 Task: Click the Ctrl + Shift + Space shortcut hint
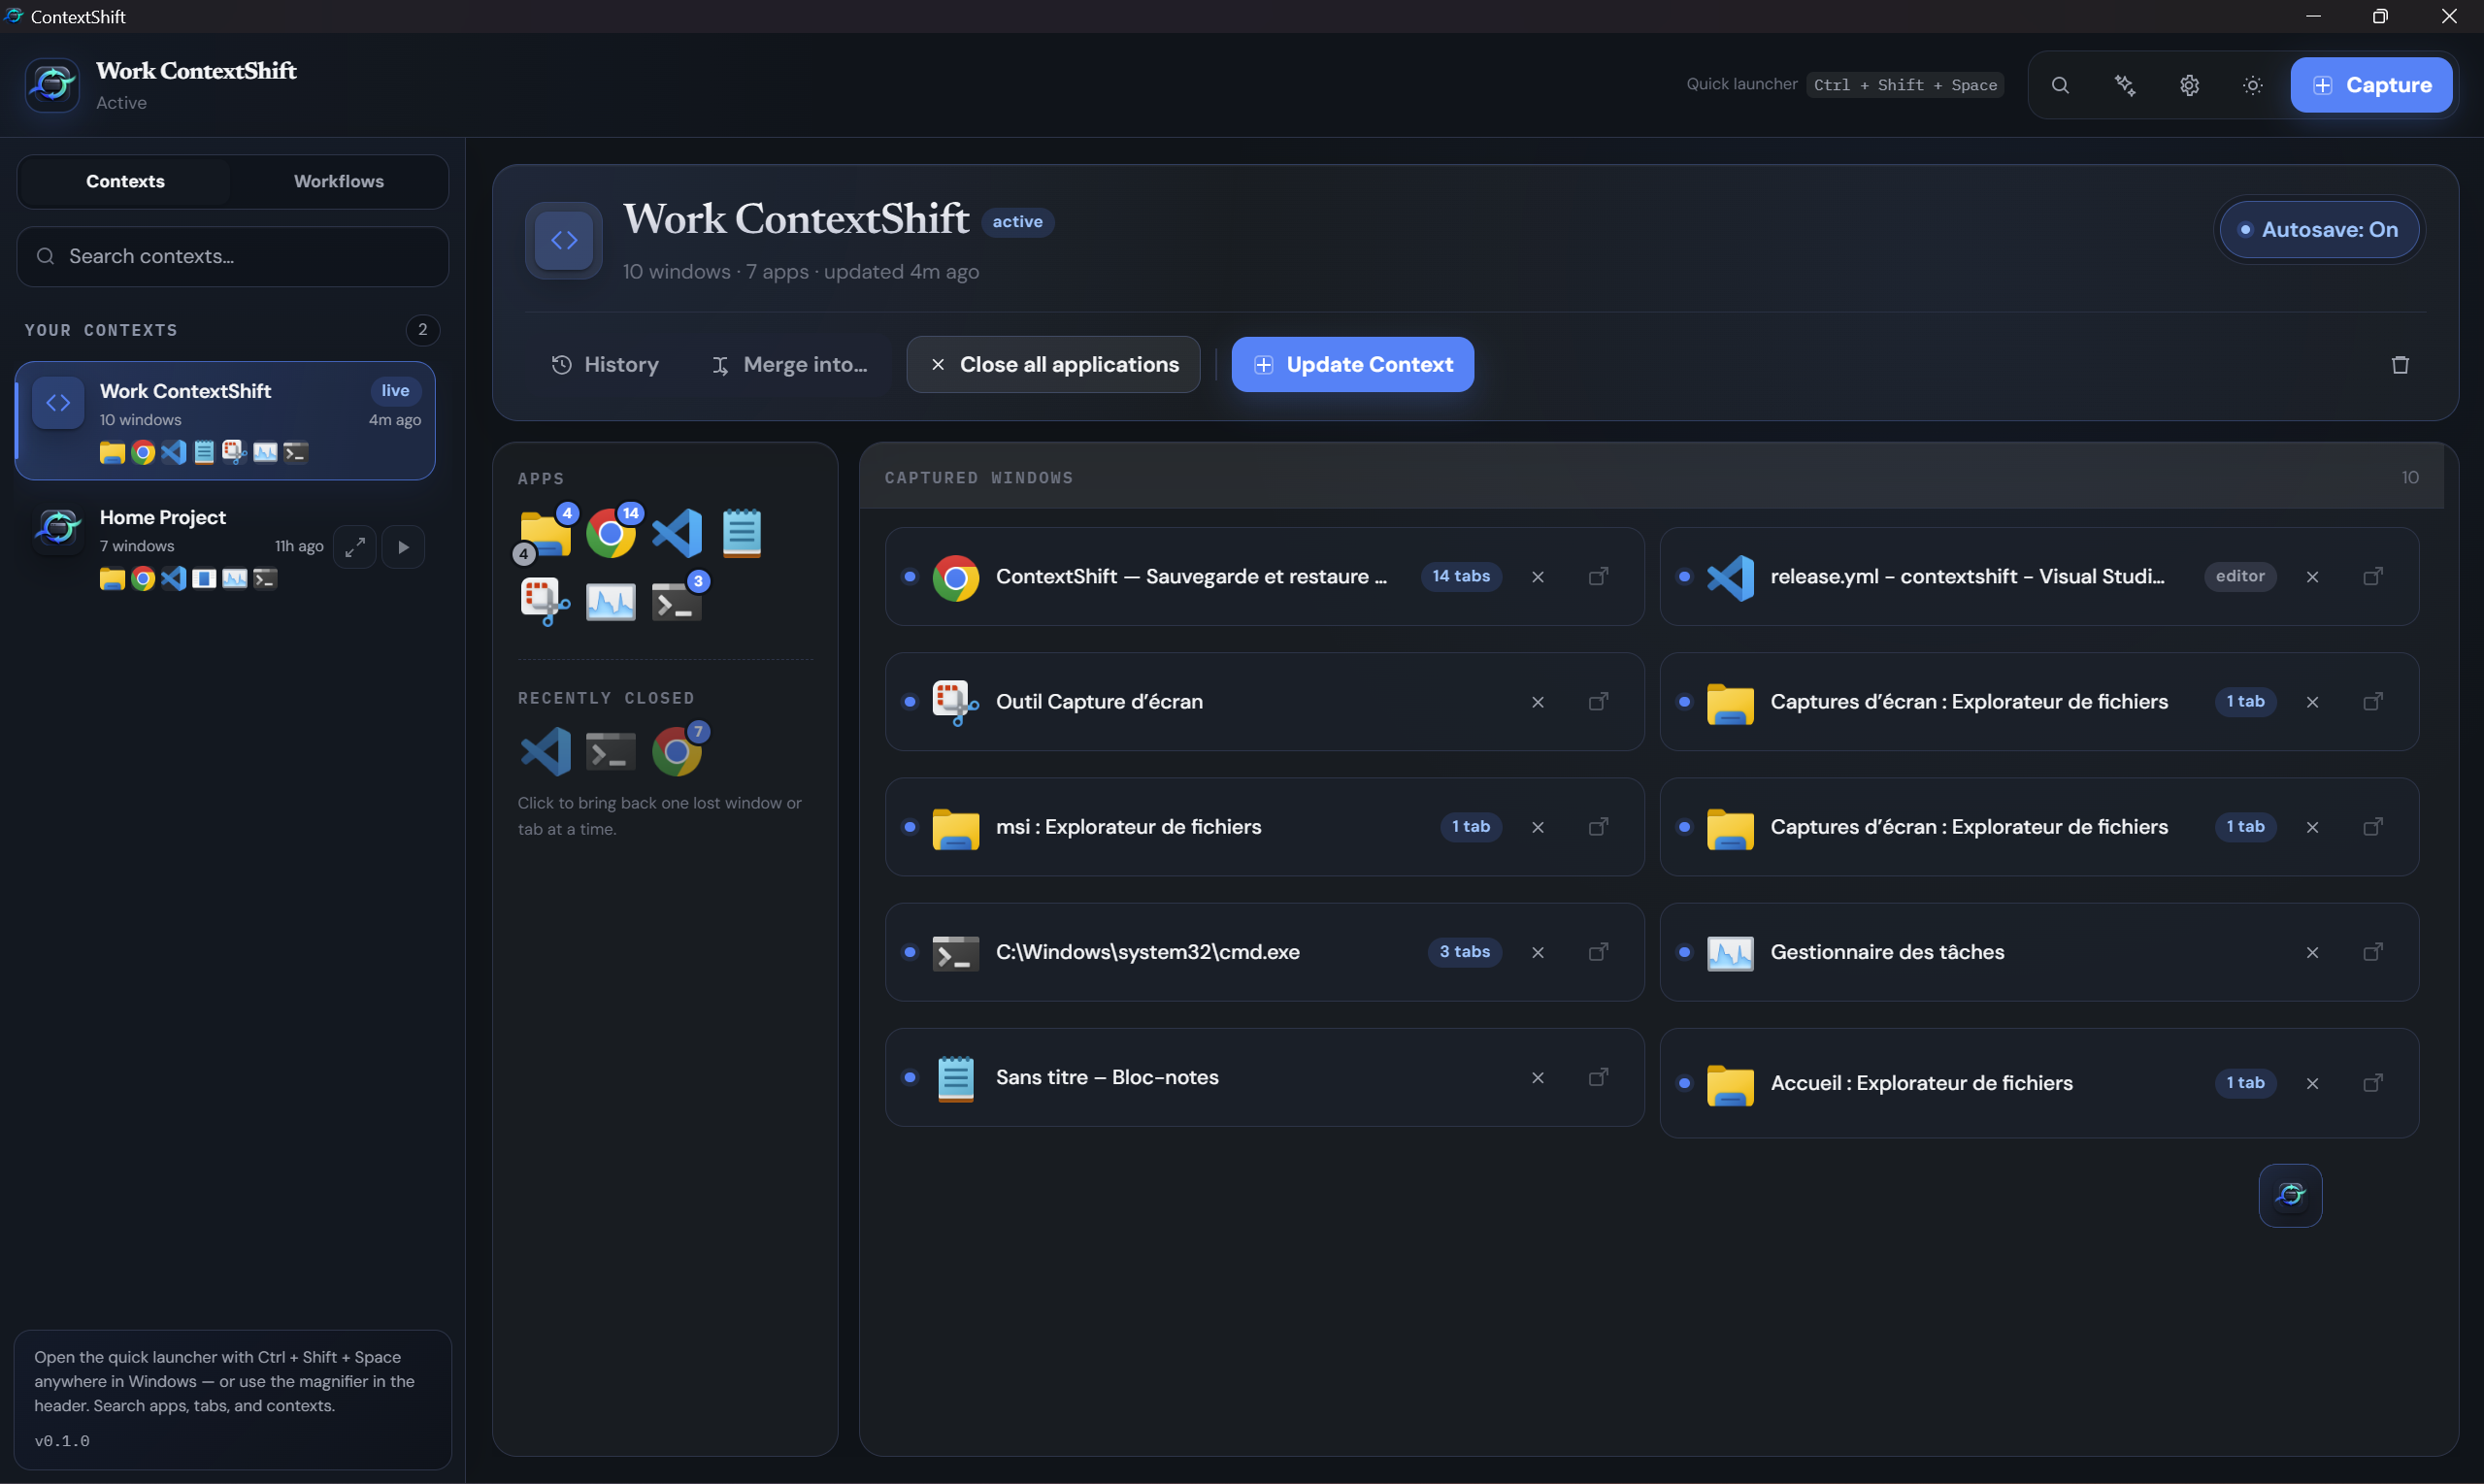pyautogui.click(x=1905, y=85)
